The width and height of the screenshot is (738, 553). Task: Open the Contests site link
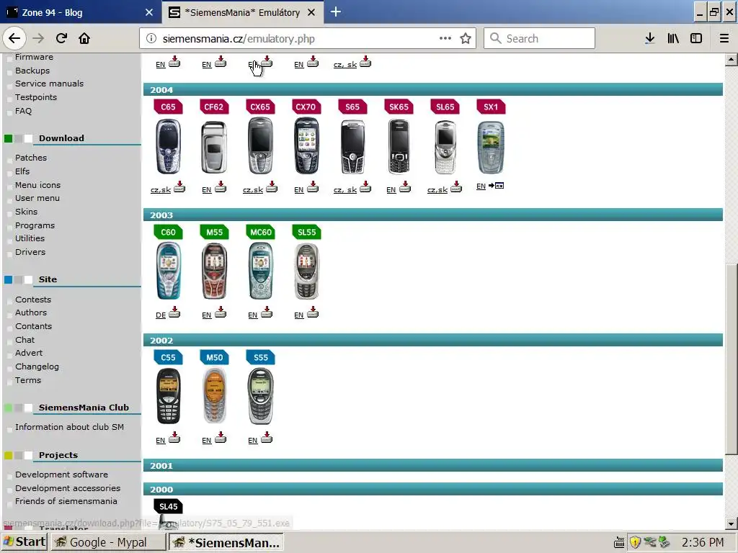[x=33, y=300]
